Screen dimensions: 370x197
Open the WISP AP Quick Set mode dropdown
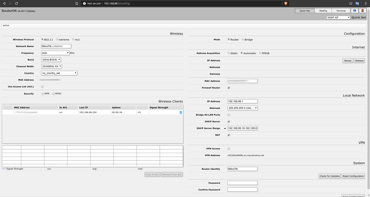coord(338,18)
